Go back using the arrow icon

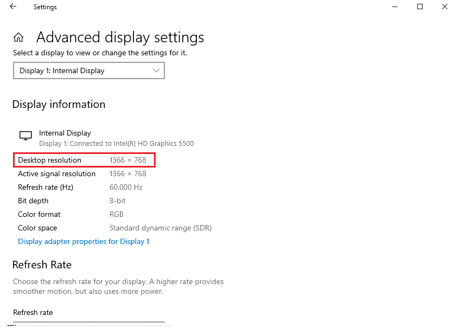pyautogui.click(x=13, y=7)
